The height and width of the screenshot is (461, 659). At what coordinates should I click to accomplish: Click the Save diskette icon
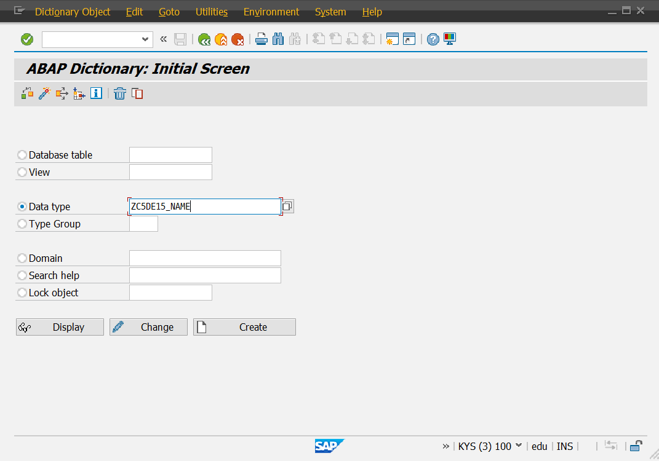(x=180, y=39)
